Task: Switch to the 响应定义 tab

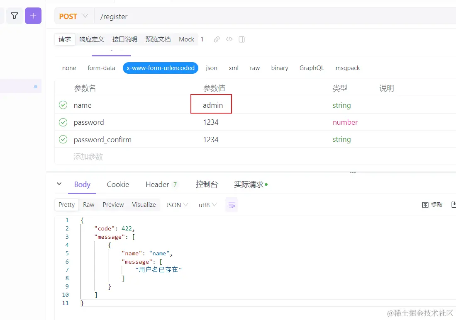Action: click(91, 39)
